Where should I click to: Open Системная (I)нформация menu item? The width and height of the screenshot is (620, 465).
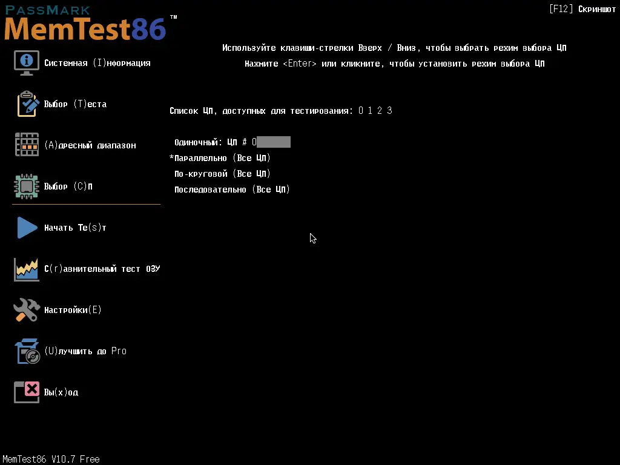pyautogui.click(x=97, y=63)
